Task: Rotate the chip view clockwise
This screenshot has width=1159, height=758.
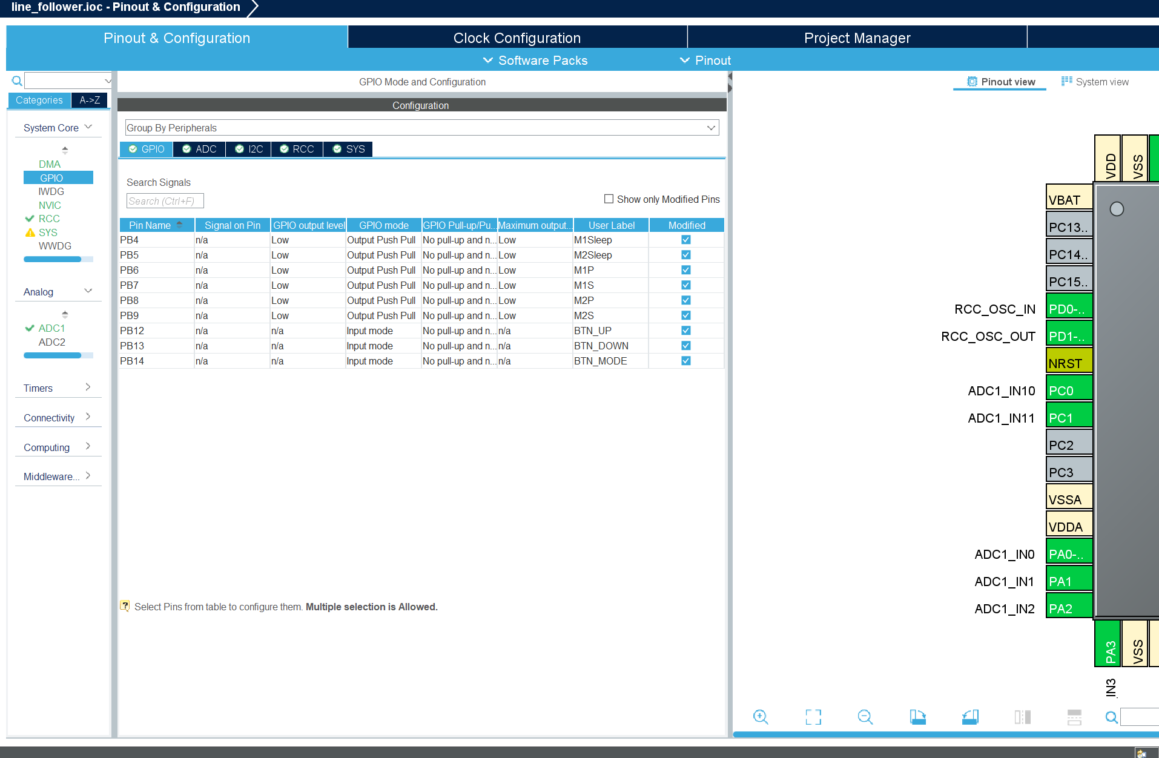Action: (918, 717)
